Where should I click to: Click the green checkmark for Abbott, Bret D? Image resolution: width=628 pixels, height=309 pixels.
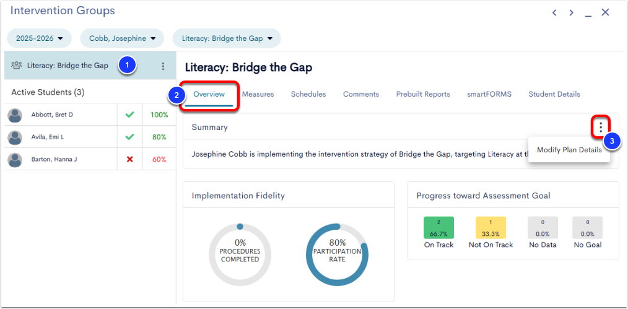[x=129, y=115]
